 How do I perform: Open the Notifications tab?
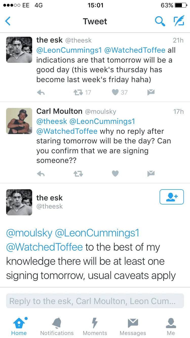click(57, 327)
